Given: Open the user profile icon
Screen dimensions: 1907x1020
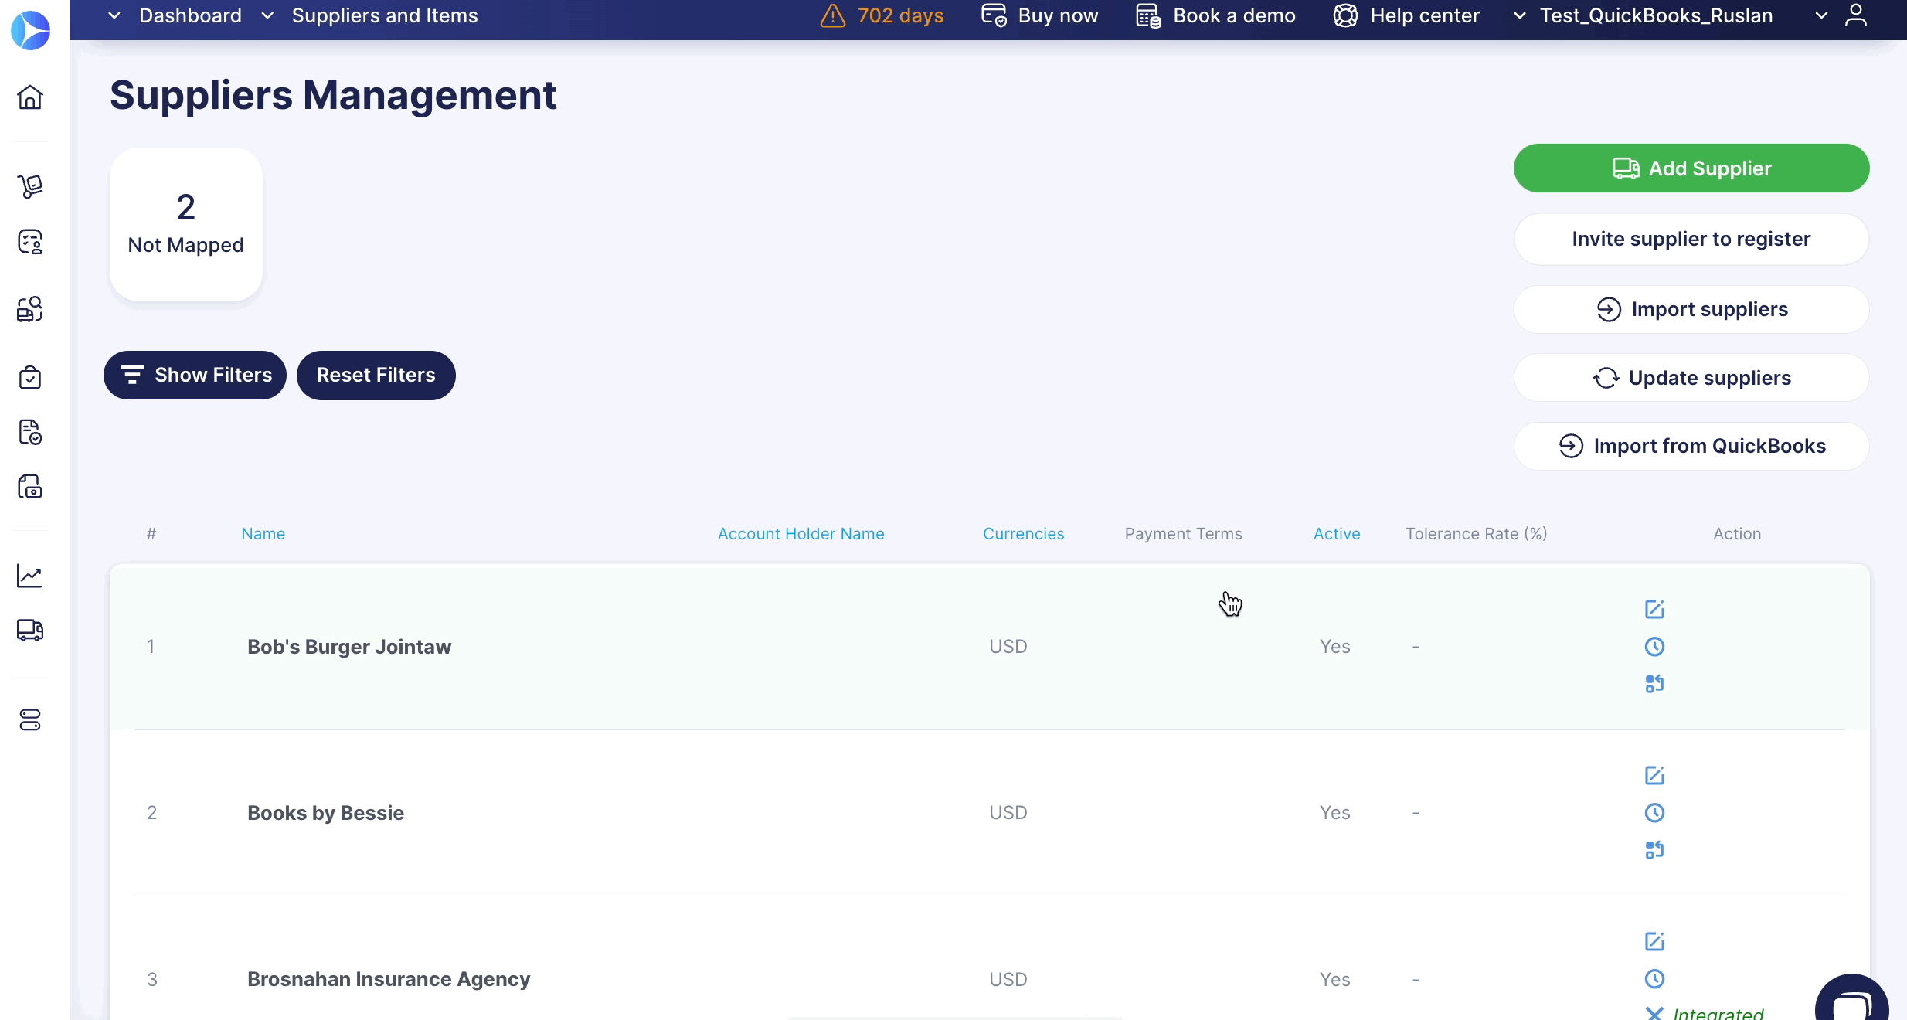Looking at the screenshot, I should (x=1856, y=15).
